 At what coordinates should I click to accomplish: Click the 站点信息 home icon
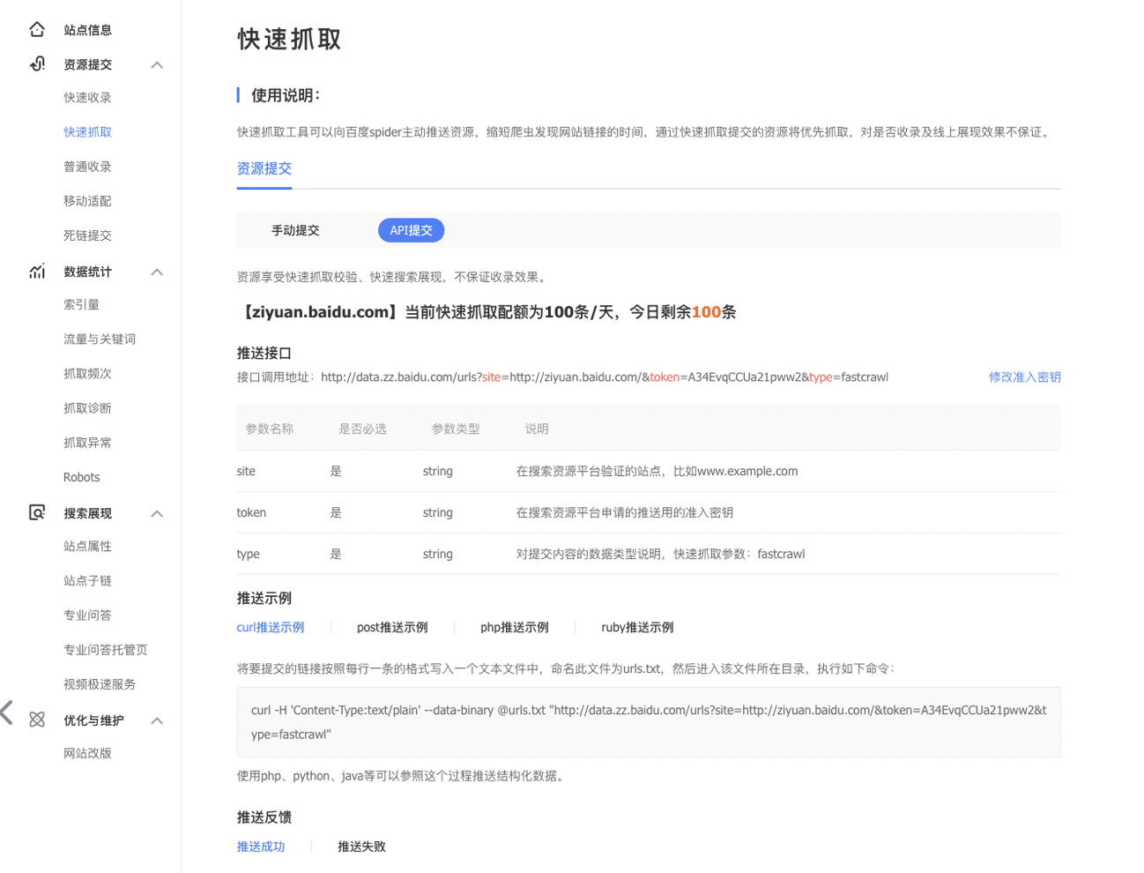point(36,29)
